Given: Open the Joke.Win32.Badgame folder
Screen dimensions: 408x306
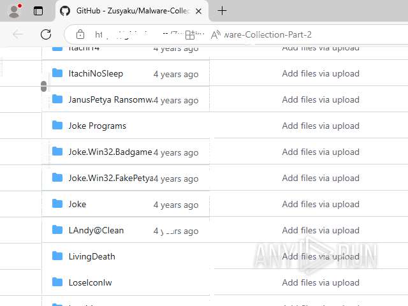Looking at the screenshot, I should pyautogui.click(x=110, y=152).
